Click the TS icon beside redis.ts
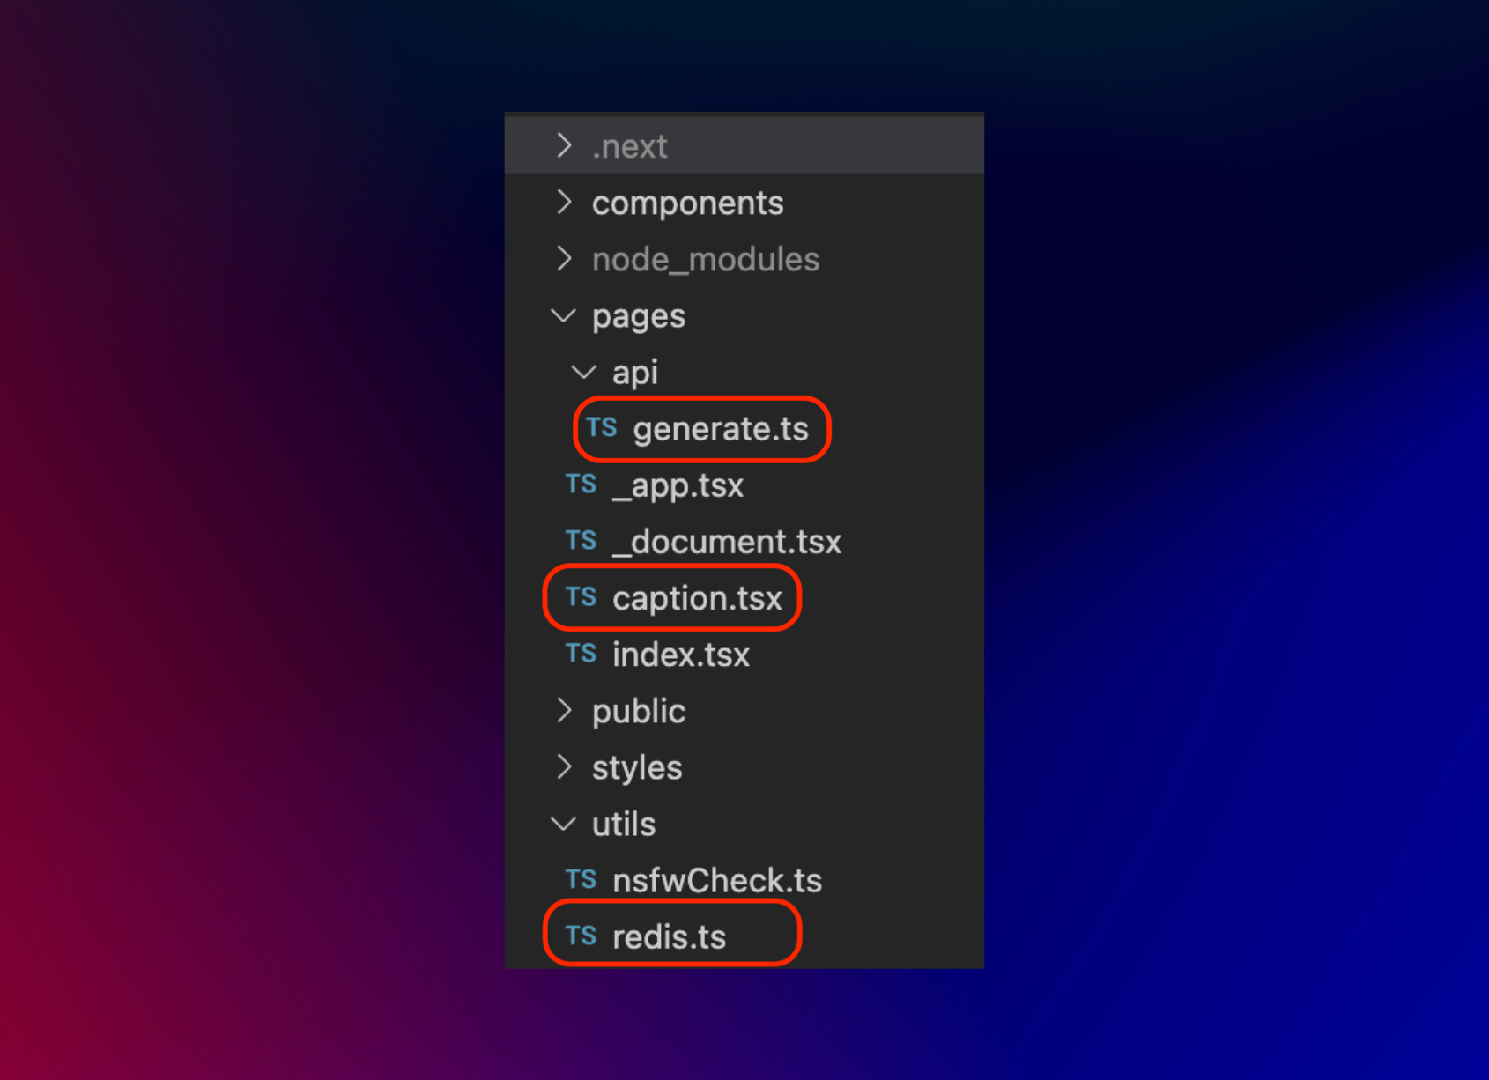1489x1080 pixels. click(582, 936)
